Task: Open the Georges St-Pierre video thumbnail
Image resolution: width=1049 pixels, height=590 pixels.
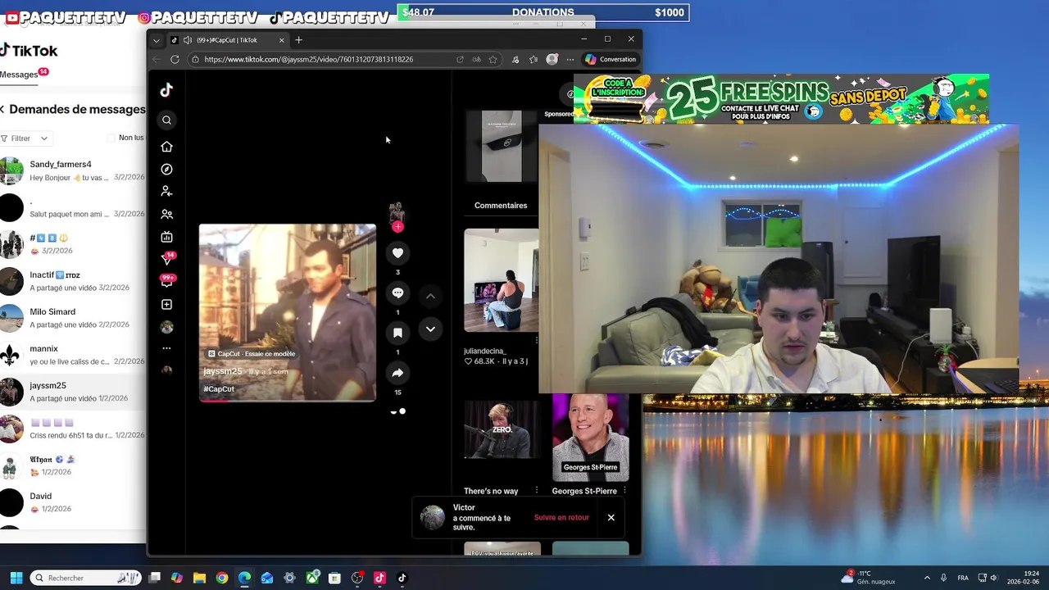Action: [x=590, y=438]
